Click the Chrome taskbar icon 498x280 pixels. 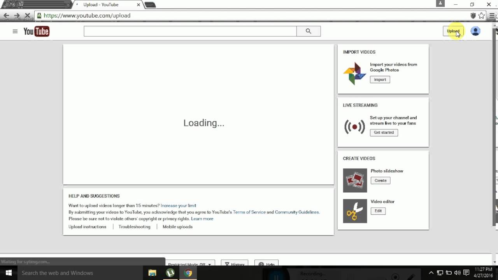(x=188, y=273)
